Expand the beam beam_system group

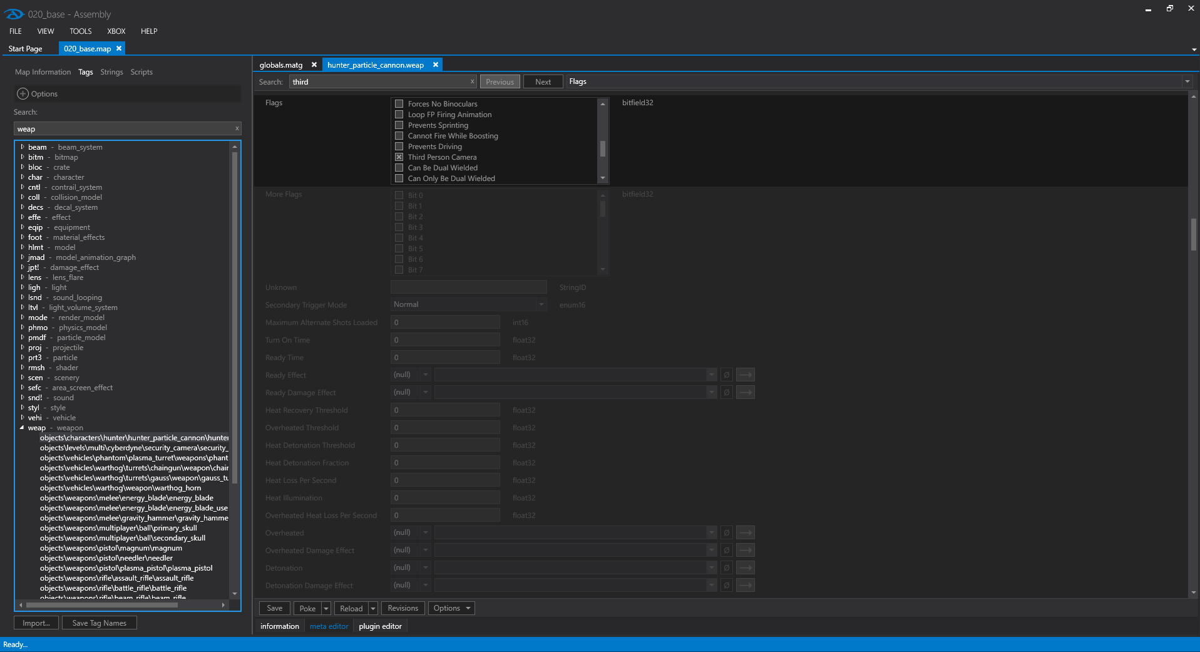[x=22, y=147]
